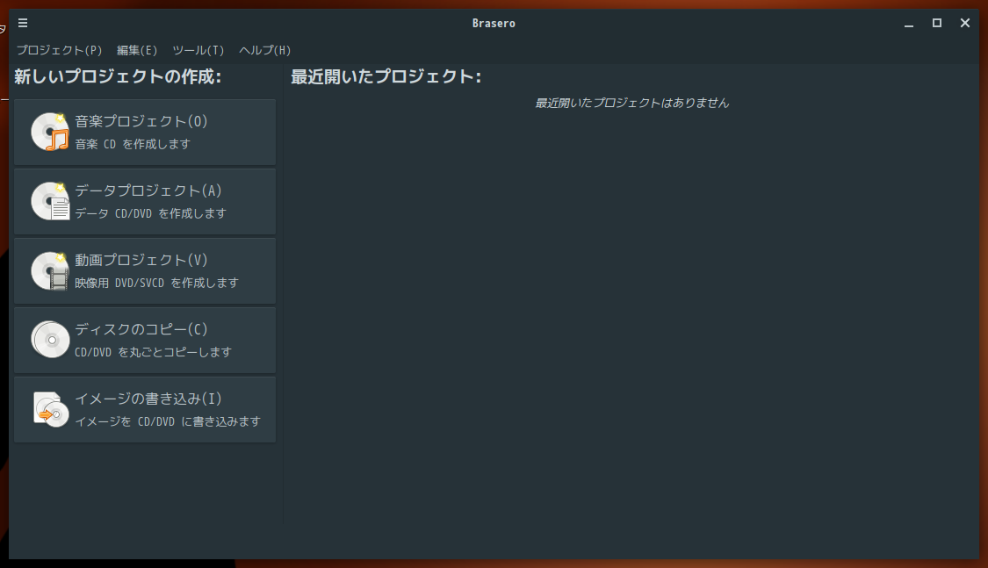Open イメージの書き込み to burn an image
Viewport: 988px width, 568px height.
[145, 409]
